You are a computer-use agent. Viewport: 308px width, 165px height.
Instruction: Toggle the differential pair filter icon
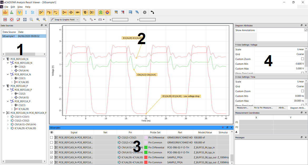point(92,12)
